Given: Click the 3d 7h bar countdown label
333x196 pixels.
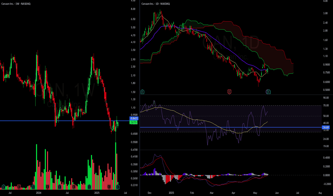Looking at the screenshot, I should 134,122.
